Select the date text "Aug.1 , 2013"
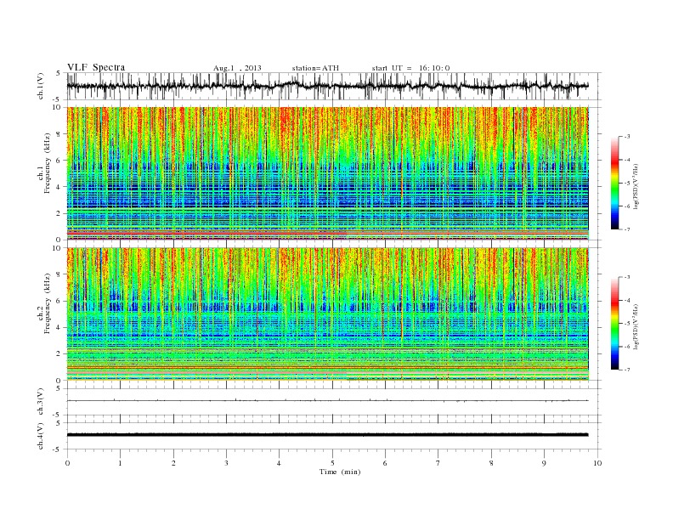673x520 pixels. [237, 68]
